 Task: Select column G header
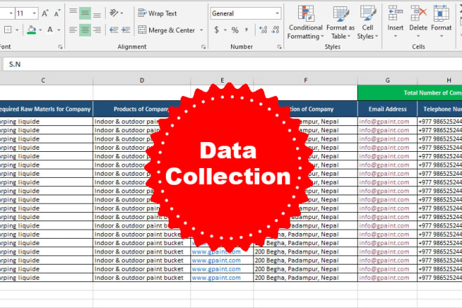click(387, 80)
